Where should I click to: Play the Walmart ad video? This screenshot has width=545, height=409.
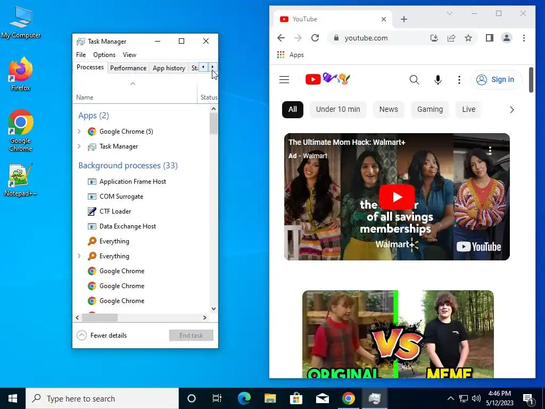pos(397,197)
